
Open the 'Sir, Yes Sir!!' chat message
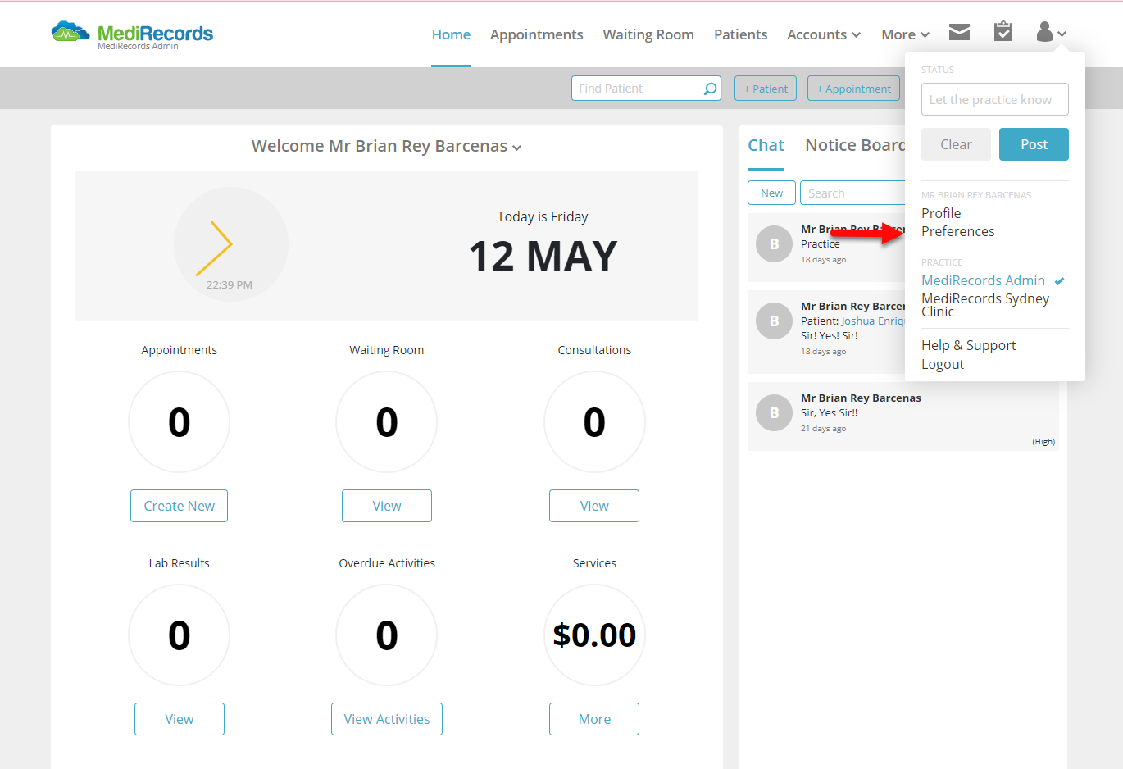[x=902, y=416]
